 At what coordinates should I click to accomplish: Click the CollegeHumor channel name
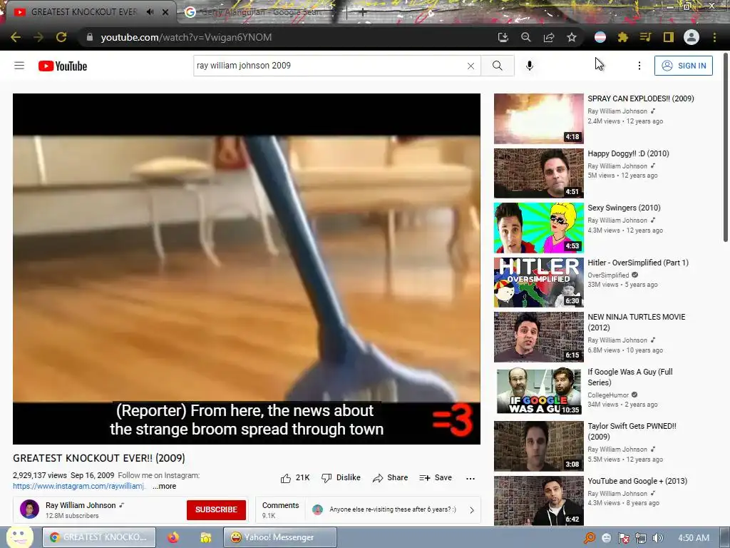(x=608, y=395)
